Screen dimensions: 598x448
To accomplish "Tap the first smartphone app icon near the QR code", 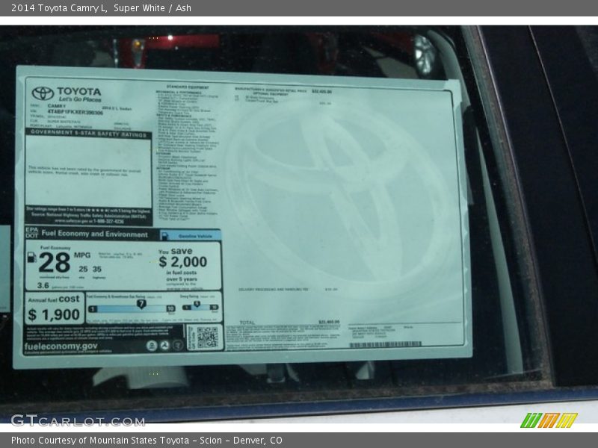I will tap(151, 346).
